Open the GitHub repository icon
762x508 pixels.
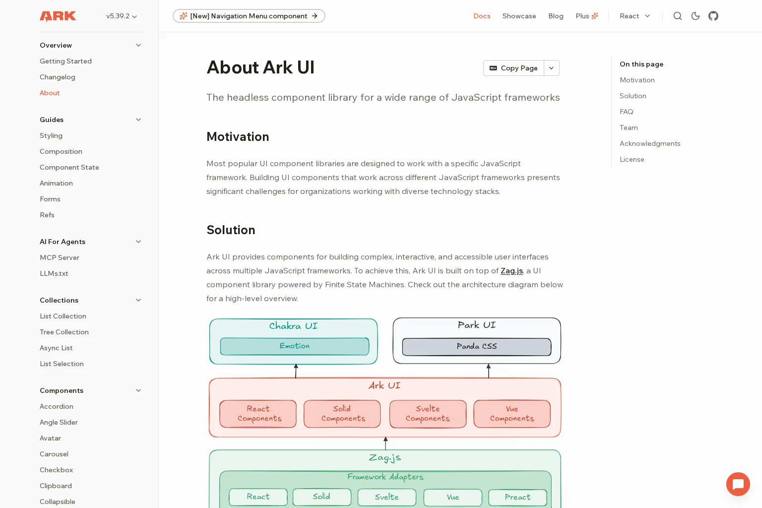pos(713,16)
